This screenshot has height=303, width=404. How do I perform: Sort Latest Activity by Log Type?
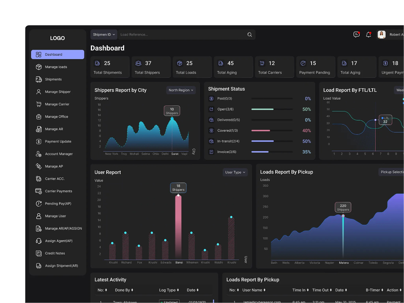(169, 290)
